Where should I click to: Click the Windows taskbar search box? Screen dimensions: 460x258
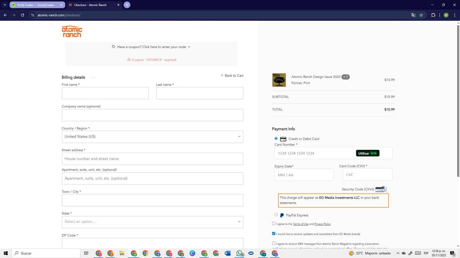pyautogui.click(x=46, y=253)
